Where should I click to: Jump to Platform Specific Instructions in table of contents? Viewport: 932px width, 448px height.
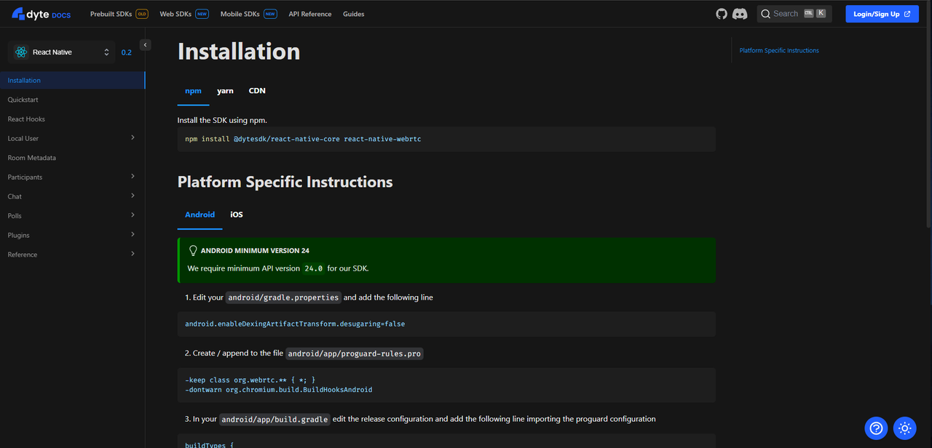point(779,50)
